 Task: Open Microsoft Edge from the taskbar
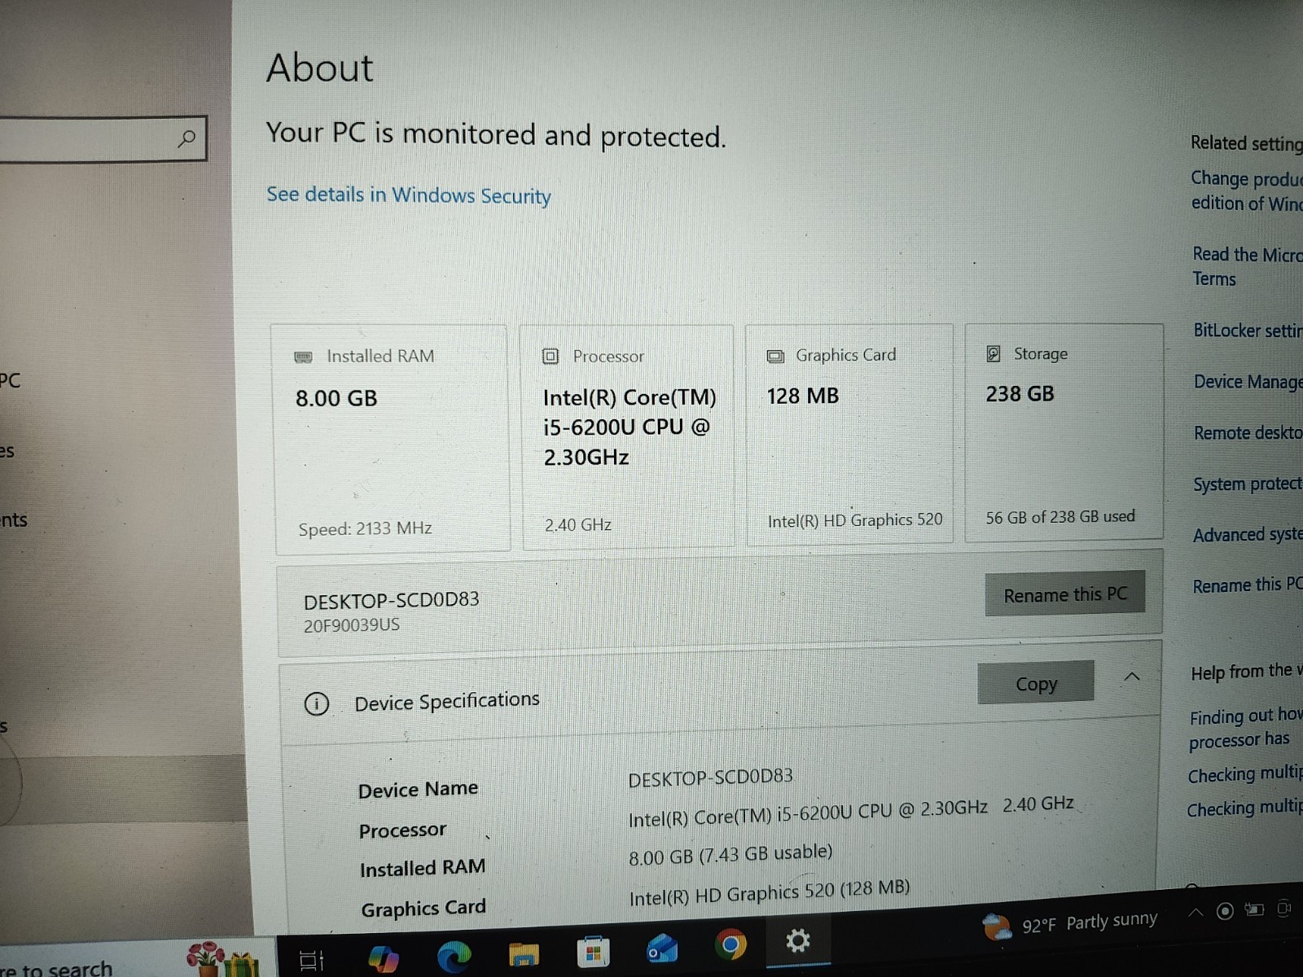pyautogui.click(x=454, y=957)
